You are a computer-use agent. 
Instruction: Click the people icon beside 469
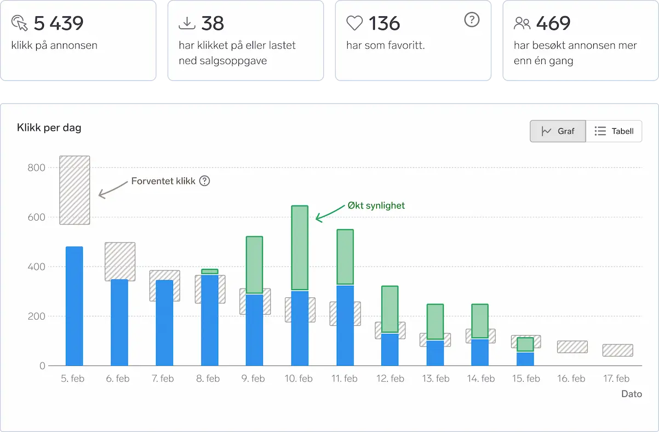tap(522, 23)
